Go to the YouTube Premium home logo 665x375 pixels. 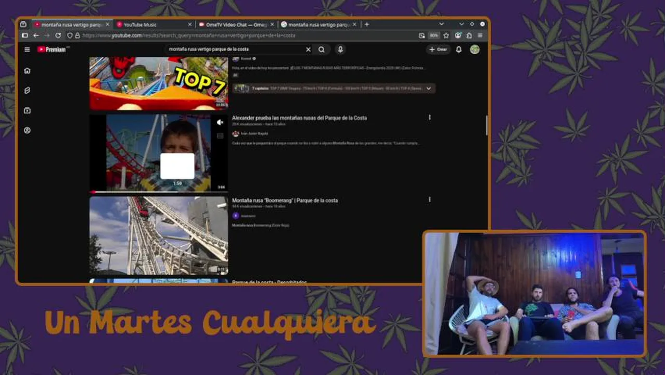53,49
